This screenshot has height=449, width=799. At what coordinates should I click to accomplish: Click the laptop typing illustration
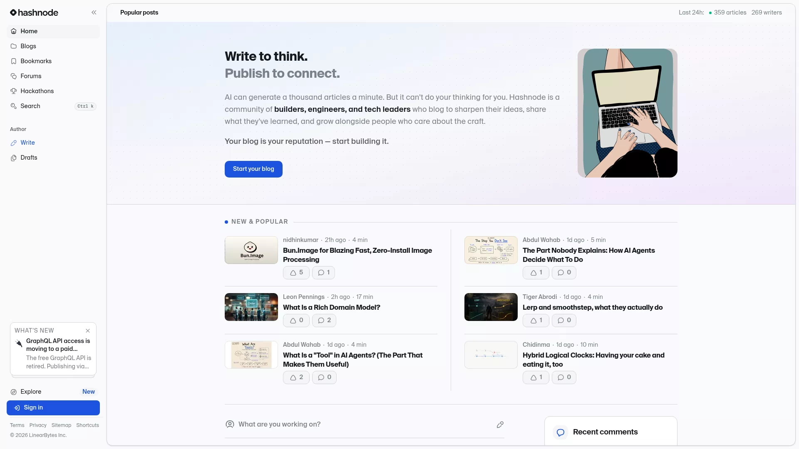pos(627,113)
